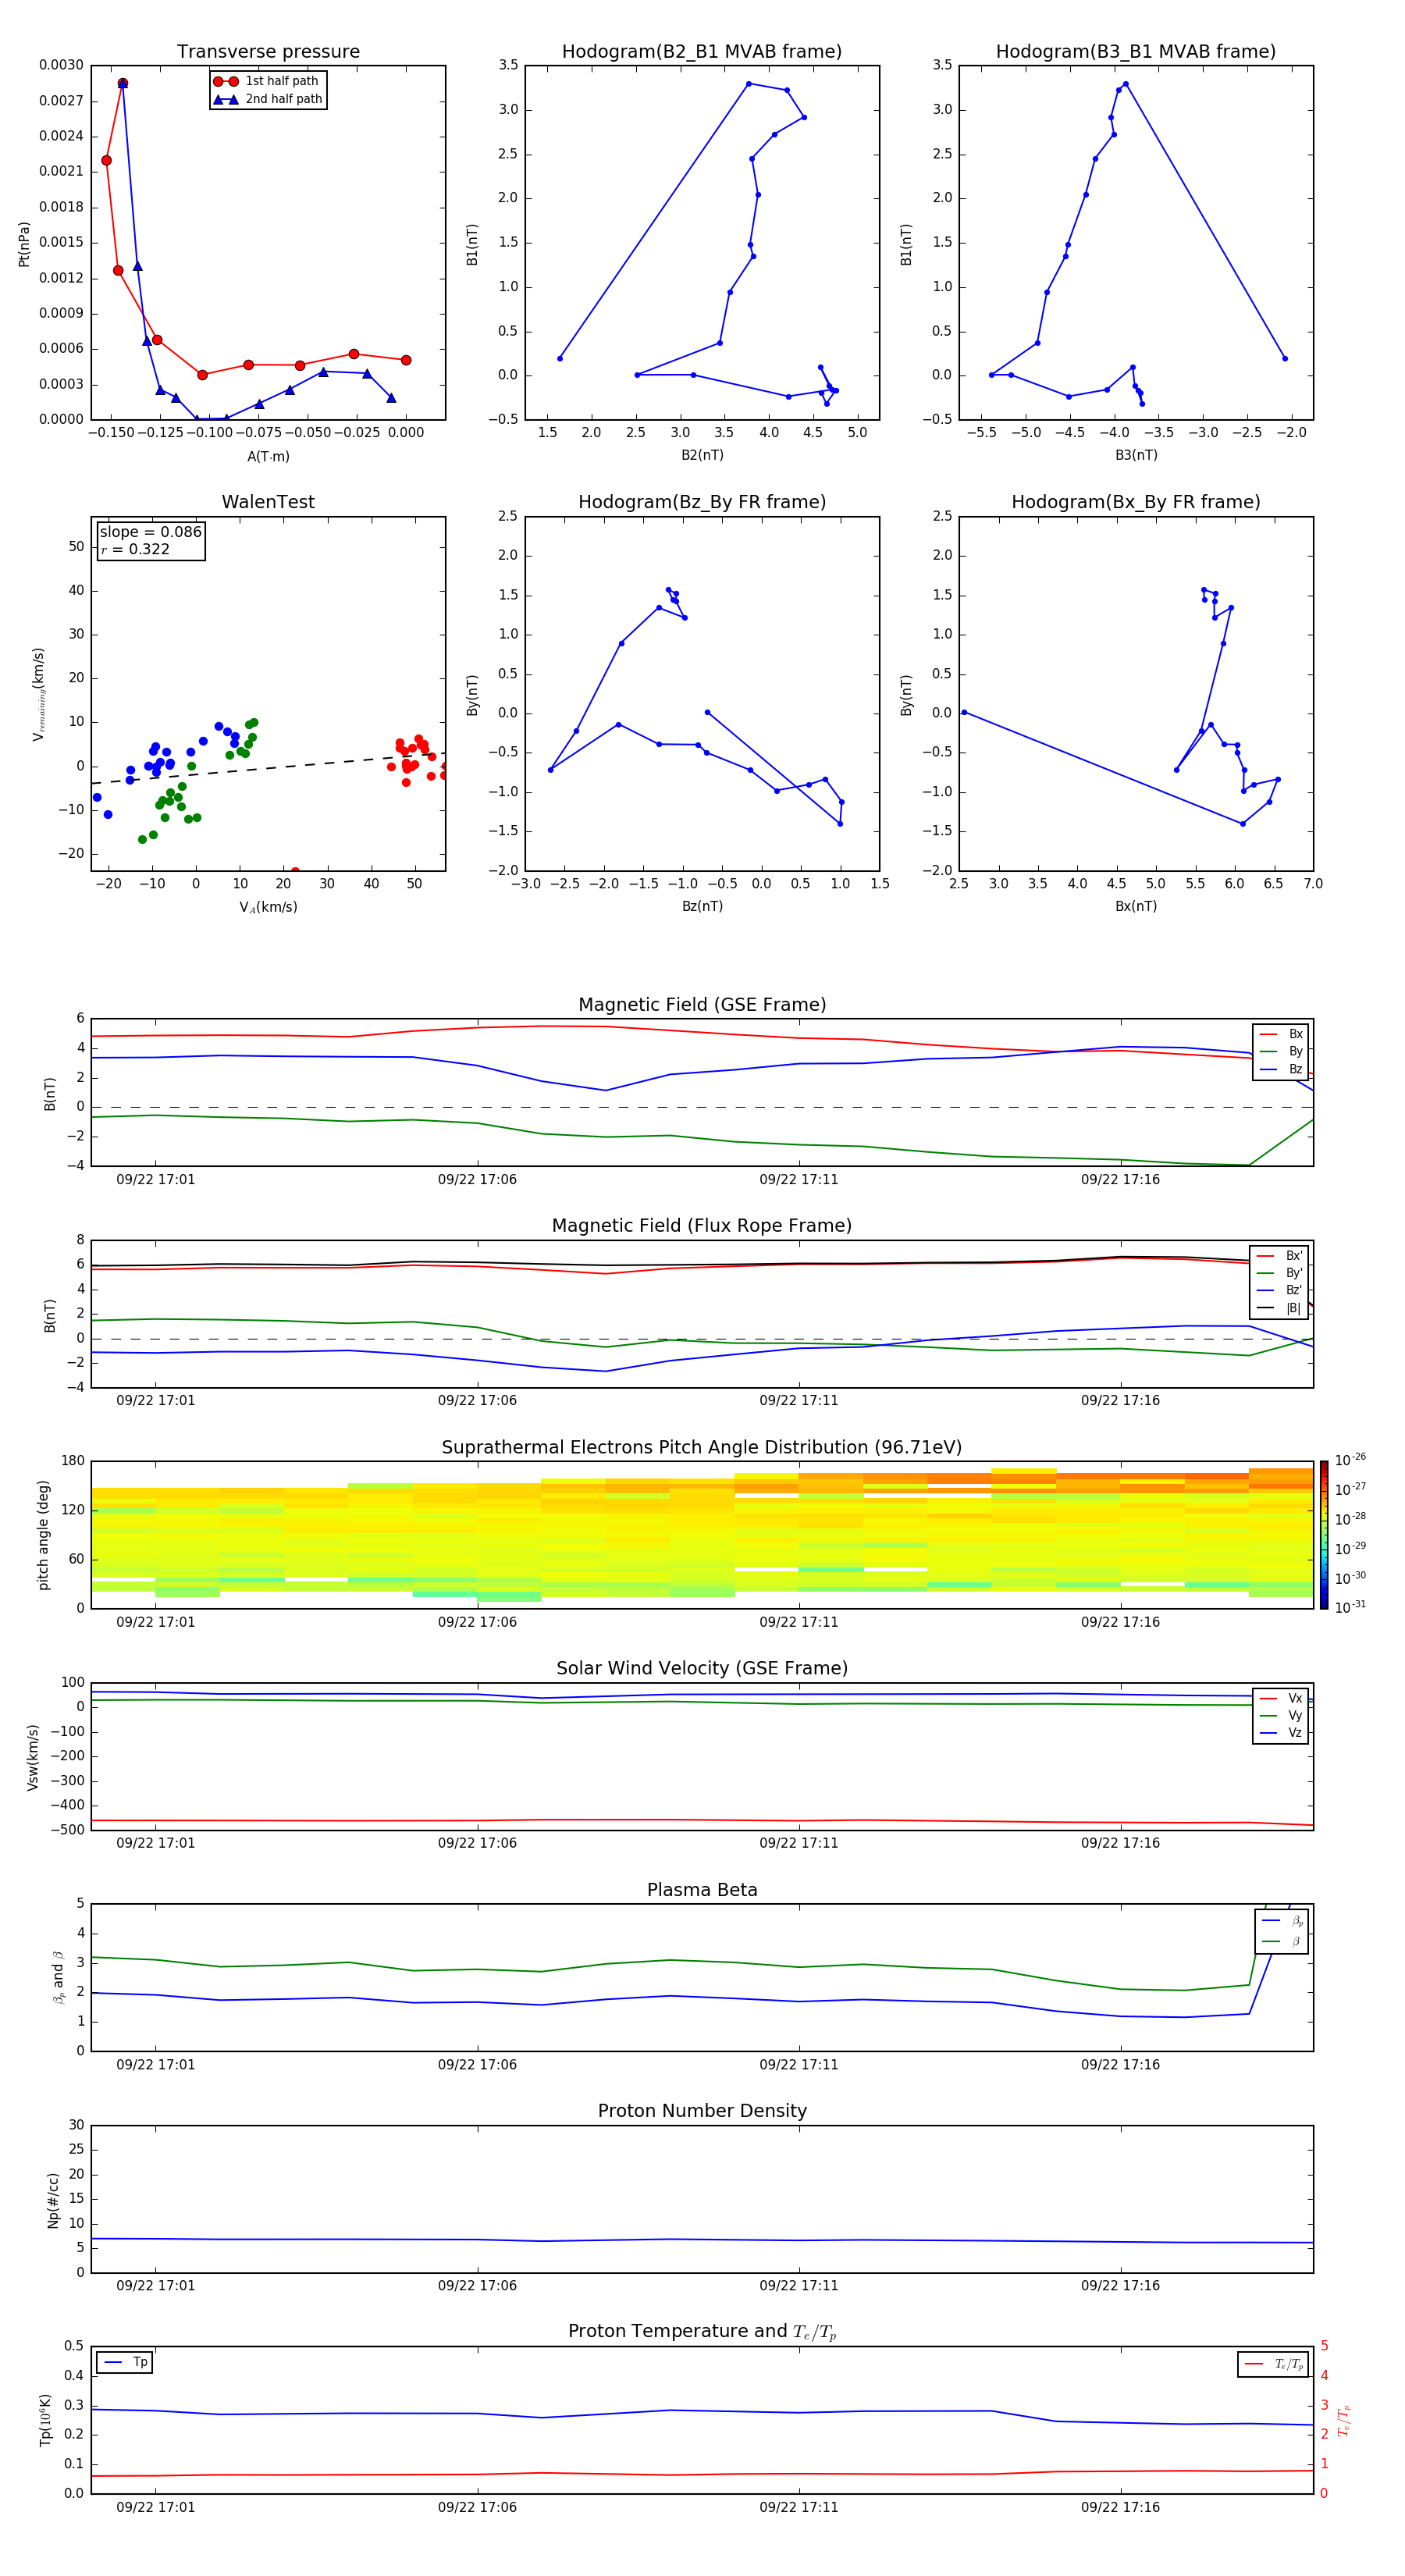Click the 'Bz(nT)' x-axis label
Viewport: 1405px width, 2576px height.
click(702, 906)
